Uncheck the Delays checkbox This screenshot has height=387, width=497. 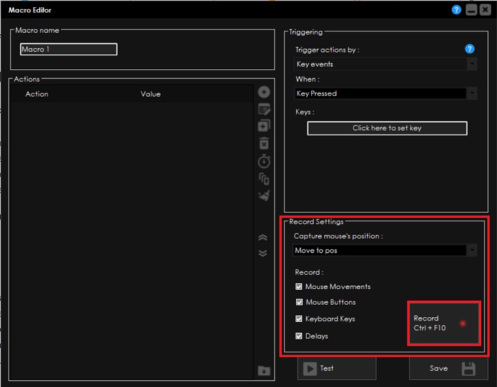click(299, 336)
